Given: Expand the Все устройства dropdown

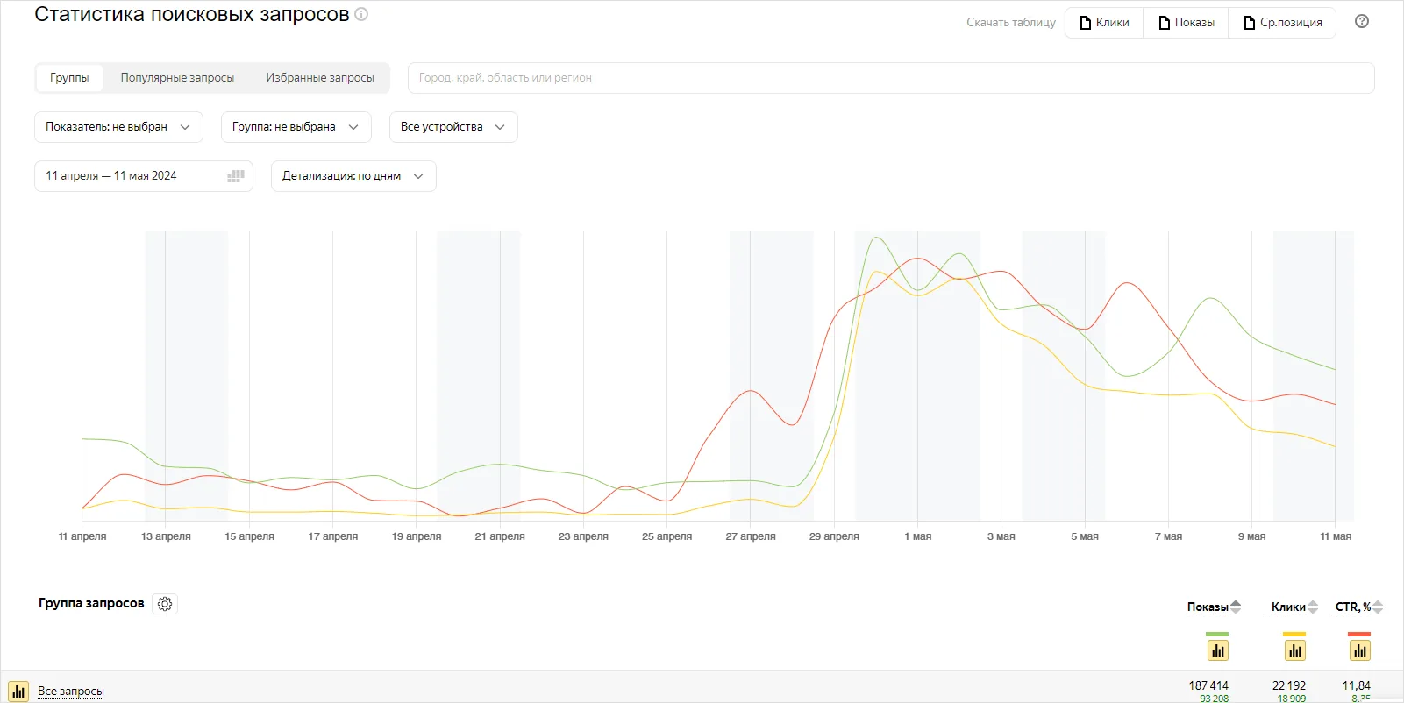Looking at the screenshot, I should pyautogui.click(x=453, y=127).
